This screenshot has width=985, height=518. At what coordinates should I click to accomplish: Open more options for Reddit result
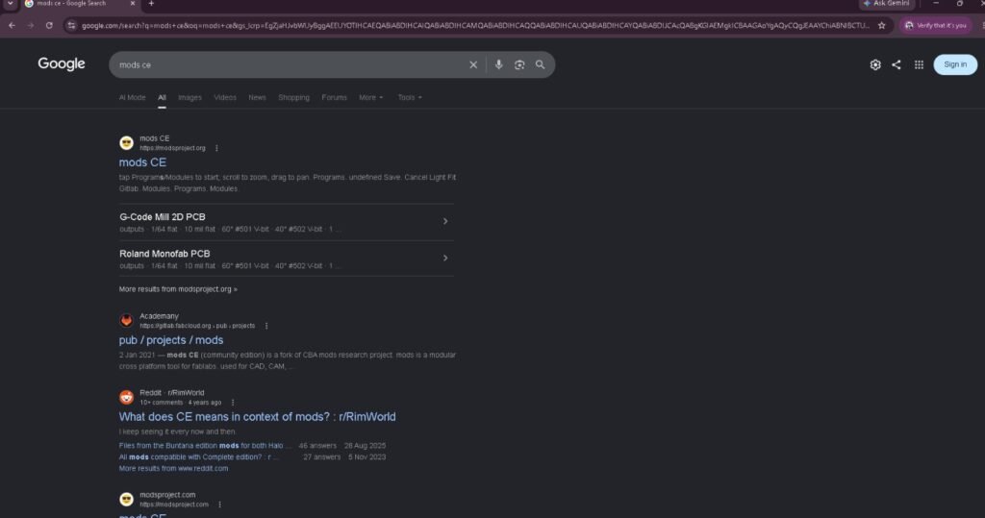pyautogui.click(x=233, y=403)
